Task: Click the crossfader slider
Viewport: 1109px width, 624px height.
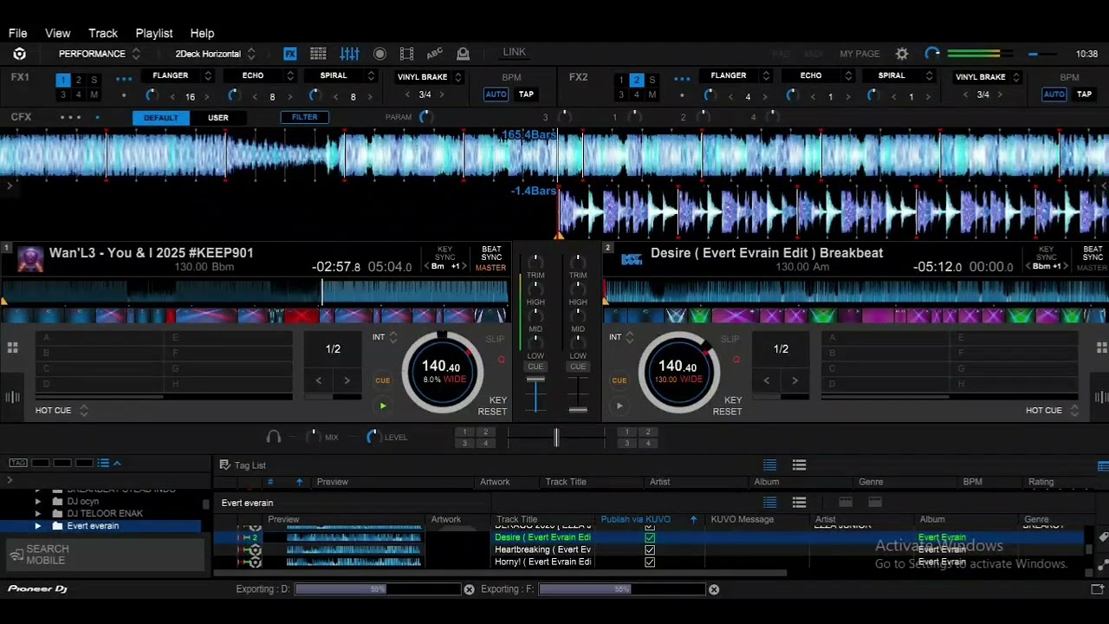Action: pyautogui.click(x=556, y=438)
